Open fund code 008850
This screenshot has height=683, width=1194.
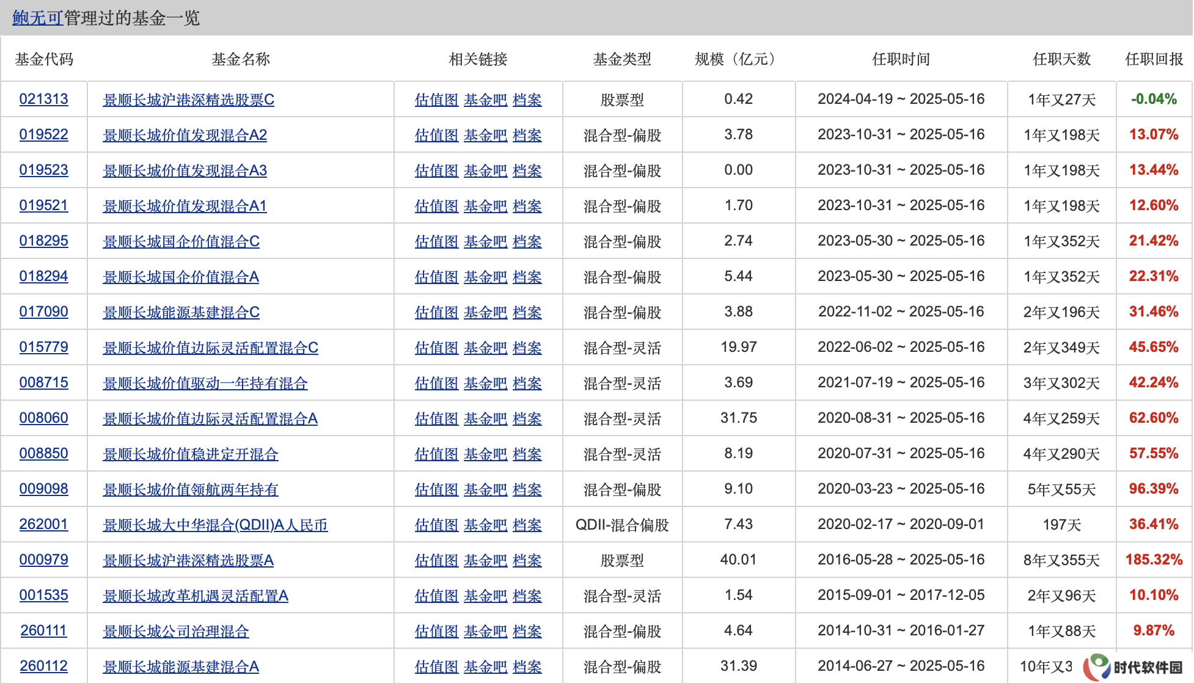(x=44, y=453)
